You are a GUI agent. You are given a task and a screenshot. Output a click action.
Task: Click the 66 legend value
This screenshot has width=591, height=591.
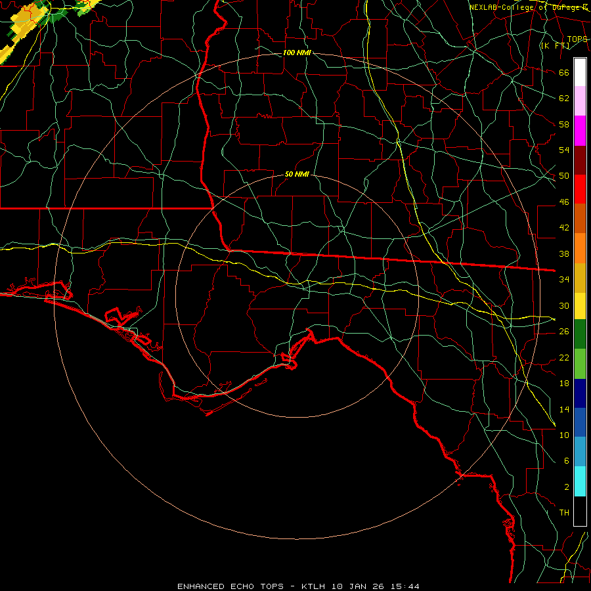564,73
